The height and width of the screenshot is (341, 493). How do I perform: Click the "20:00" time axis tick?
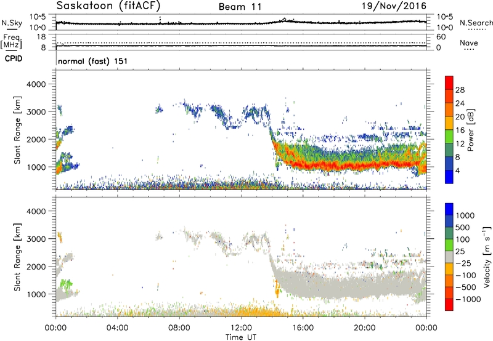coord(364,328)
